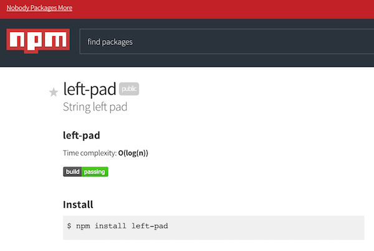Click the large left-pad package title

[x=90, y=89]
